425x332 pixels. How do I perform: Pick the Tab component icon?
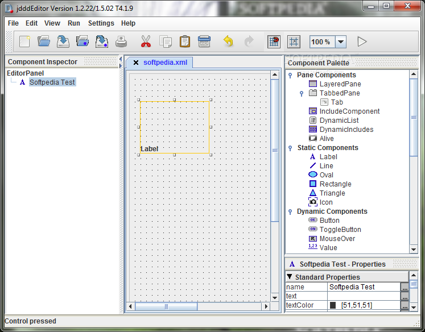324,102
